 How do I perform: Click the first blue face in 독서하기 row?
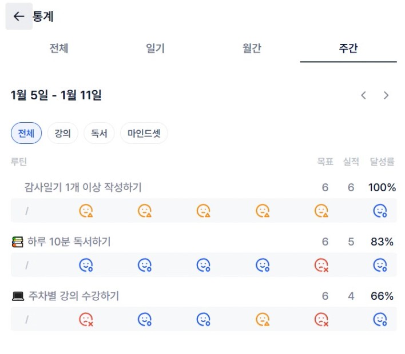pyautogui.click(x=86, y=265)
